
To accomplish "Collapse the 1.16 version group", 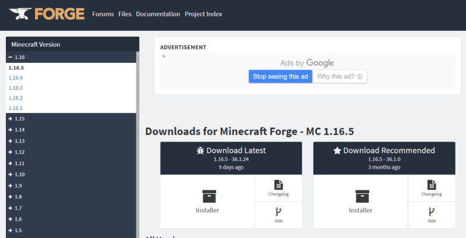I will pyautogui.click(x=70, y=57).
